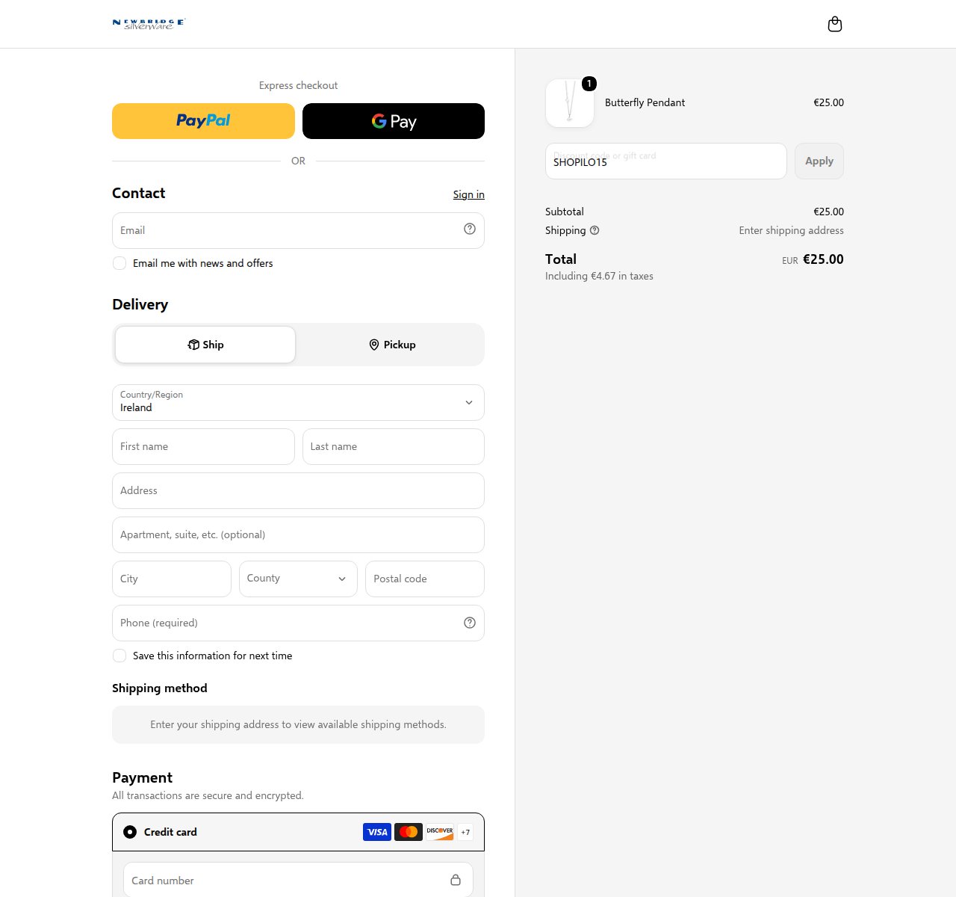Image resolution: width=956 pixels, height=897 pixels.
Task: Expand the County dropdown
Action: point(298,579)
